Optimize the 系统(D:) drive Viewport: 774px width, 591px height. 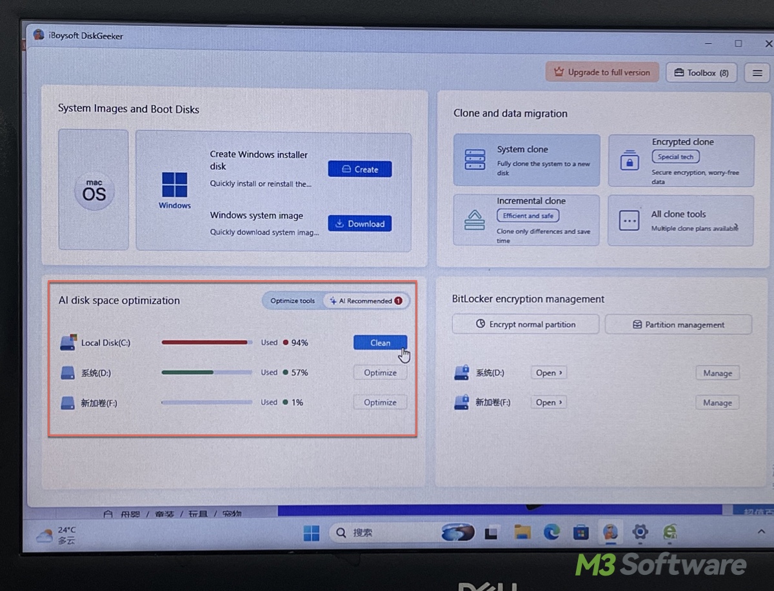click(381, 372)
